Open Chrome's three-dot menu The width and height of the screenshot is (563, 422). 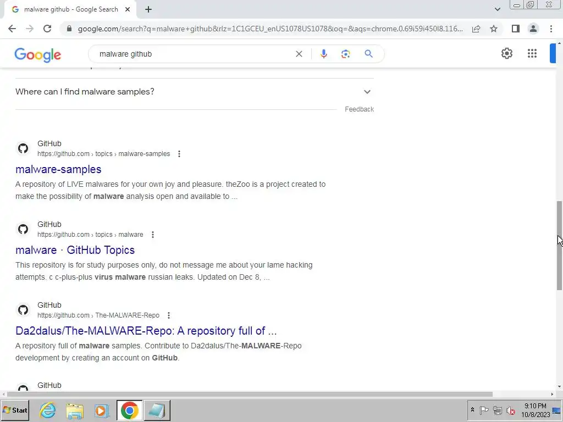[x=551, y=29]
